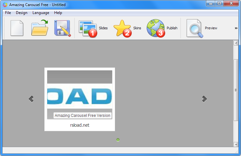Expand hidden toolbar items chevron
The width and height of the screenshot is (241, 156).
pos(236,28)
